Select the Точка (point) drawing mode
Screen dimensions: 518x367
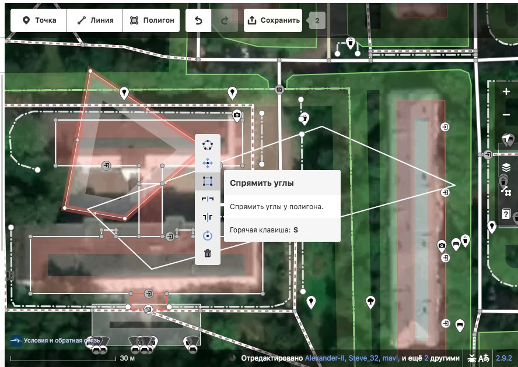pyautogui.click(x=38, y=20)
